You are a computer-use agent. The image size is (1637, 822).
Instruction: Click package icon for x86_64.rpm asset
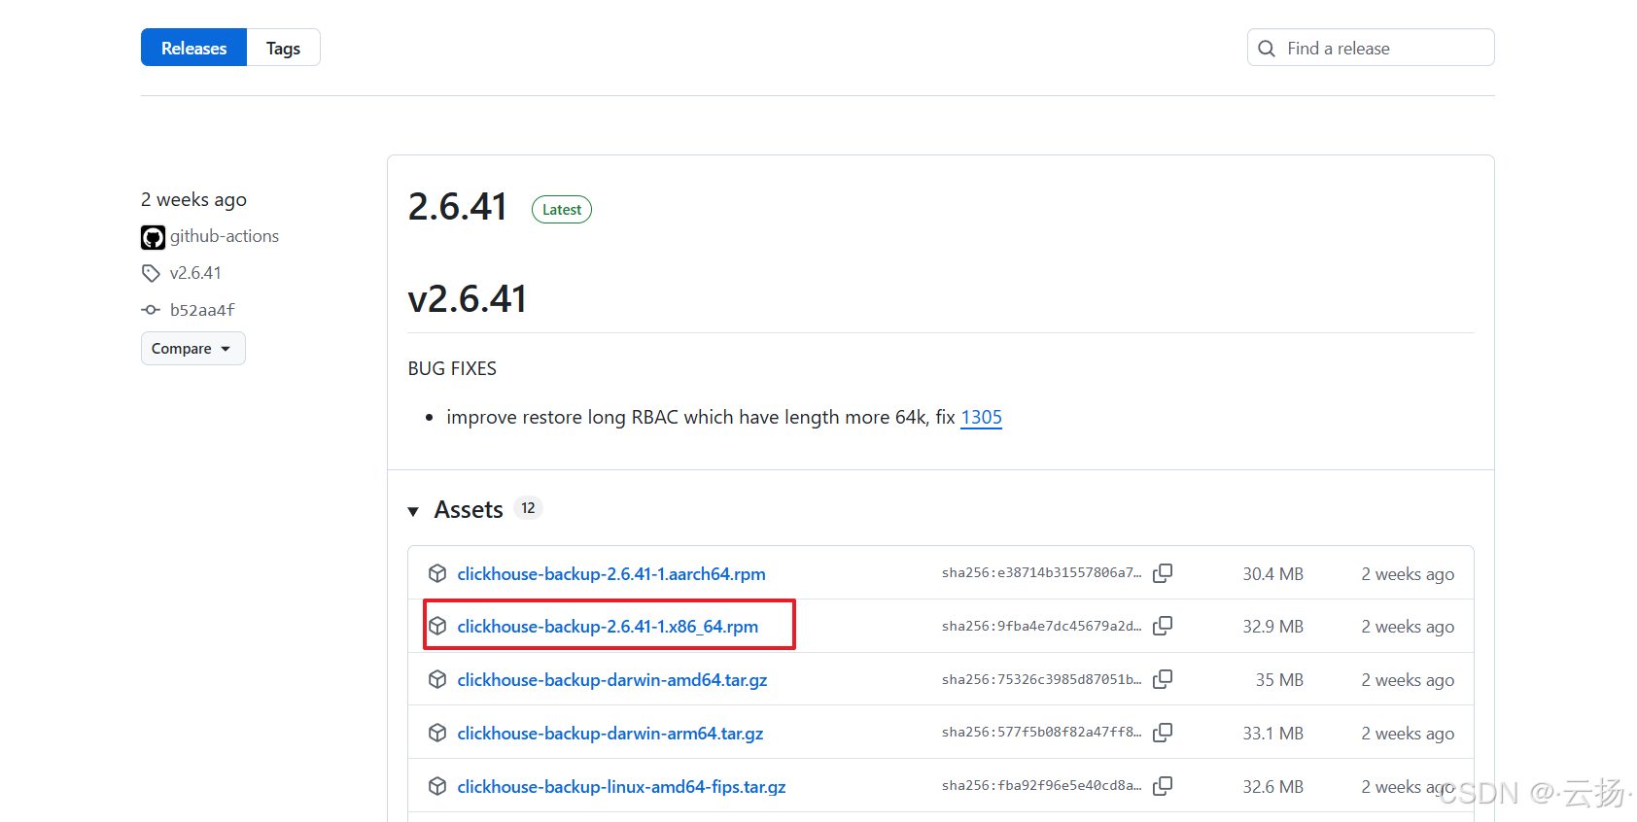click(437, 626)
